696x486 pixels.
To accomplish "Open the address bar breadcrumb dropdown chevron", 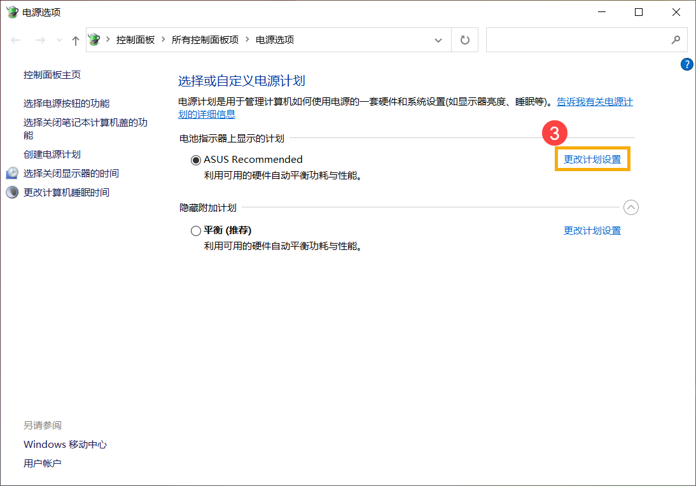I will point(438,39).
